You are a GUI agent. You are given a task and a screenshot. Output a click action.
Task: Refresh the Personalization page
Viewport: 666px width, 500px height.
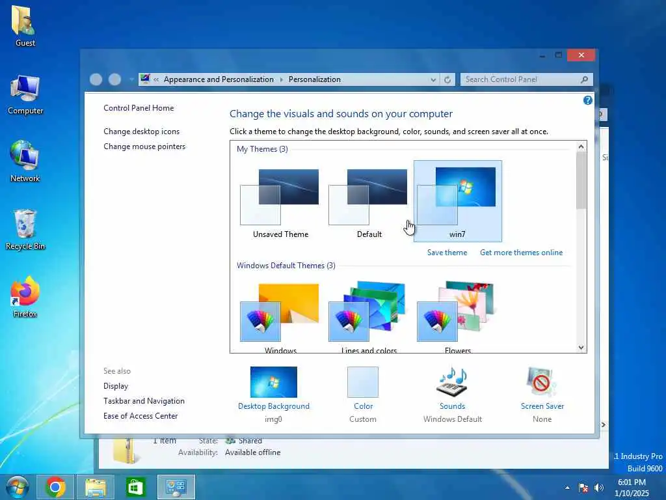point(447,79)
